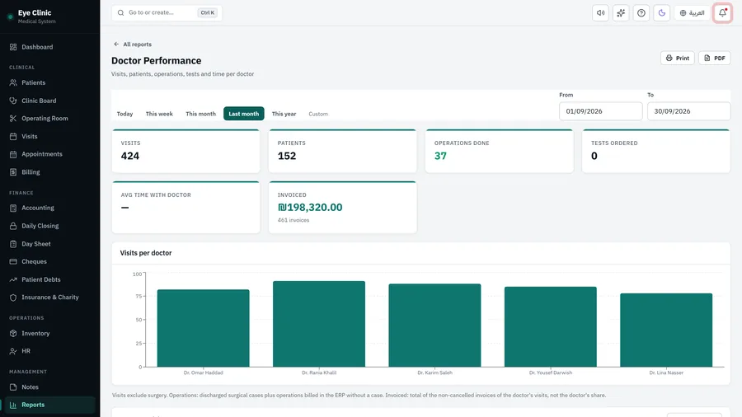Image resolution: width=742 pixels, height=417 pixels.
Task: Select the This month range
Action: 200,114
